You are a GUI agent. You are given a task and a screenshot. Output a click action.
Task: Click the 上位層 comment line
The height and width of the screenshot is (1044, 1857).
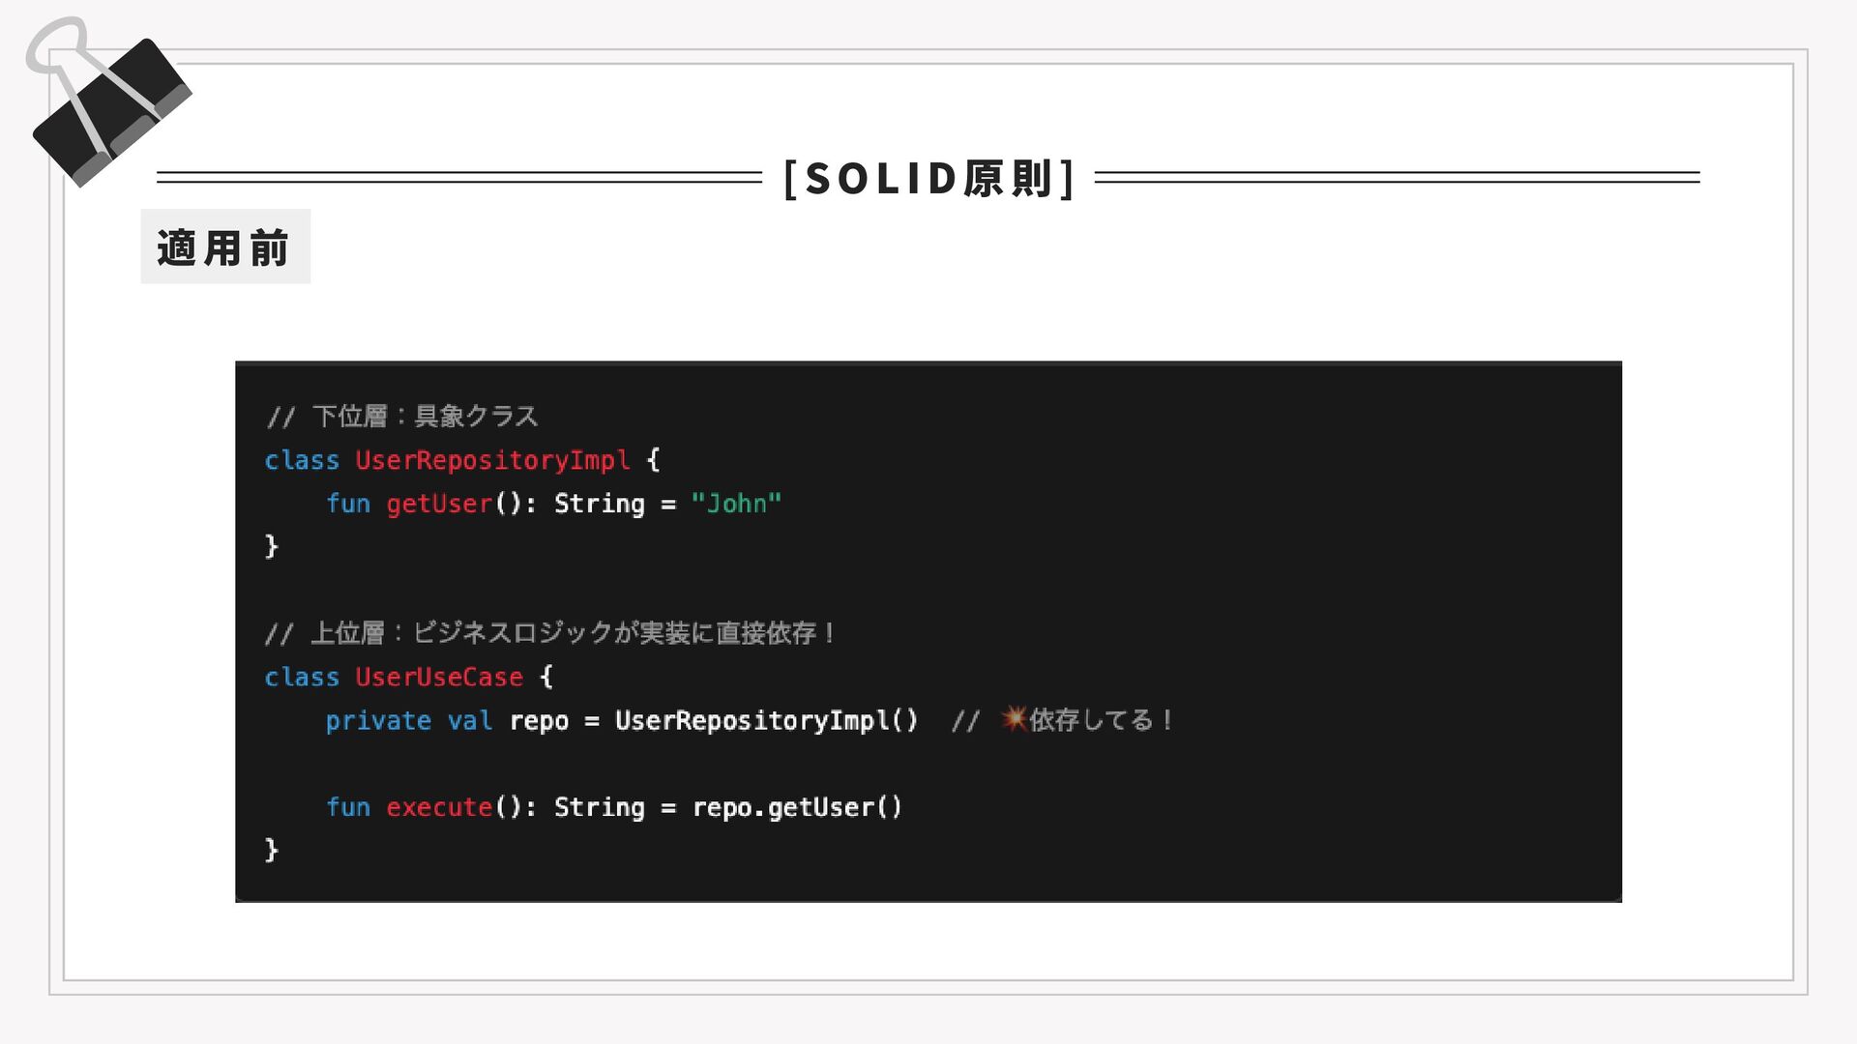point(550,633)
